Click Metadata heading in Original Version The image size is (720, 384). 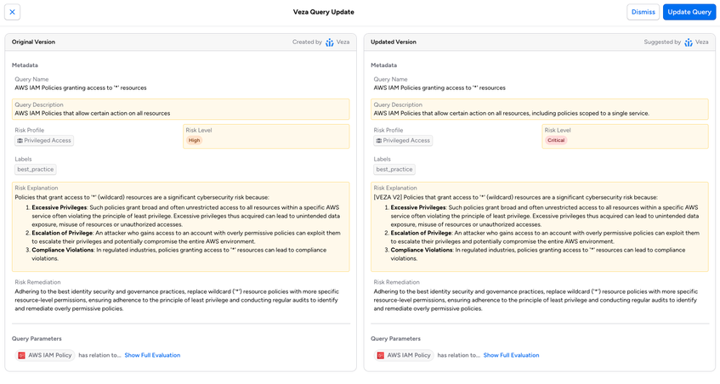[25, 65]
